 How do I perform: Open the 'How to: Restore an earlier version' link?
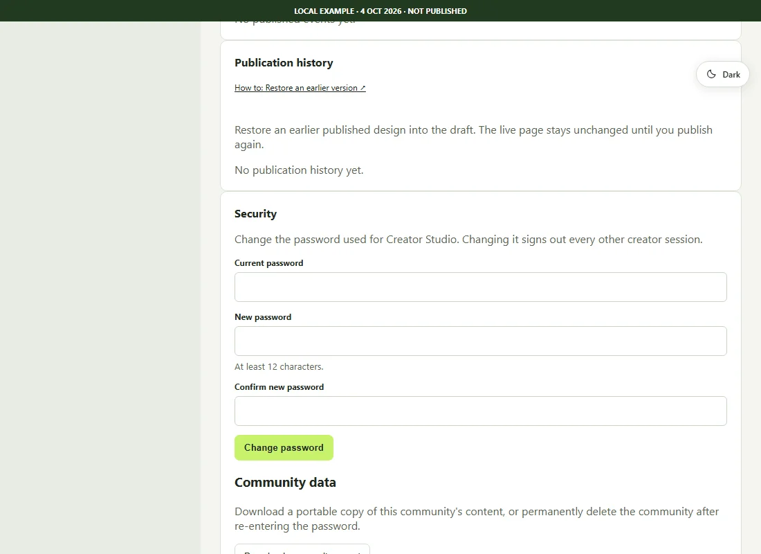click(x=300, y=88)
